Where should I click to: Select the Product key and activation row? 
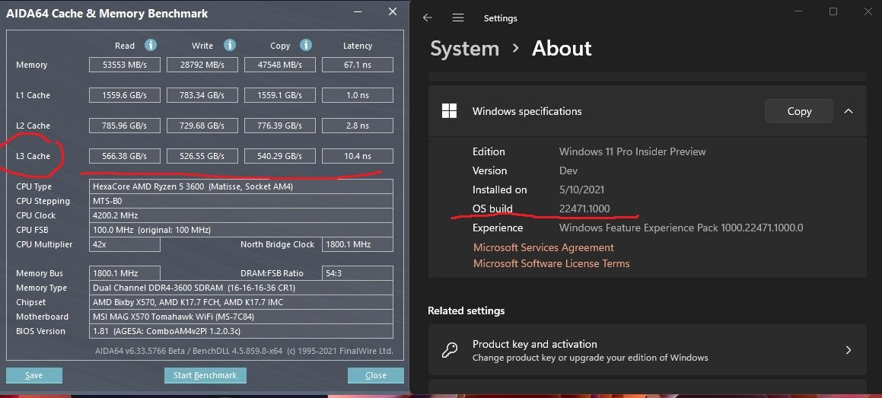(648, 350)
